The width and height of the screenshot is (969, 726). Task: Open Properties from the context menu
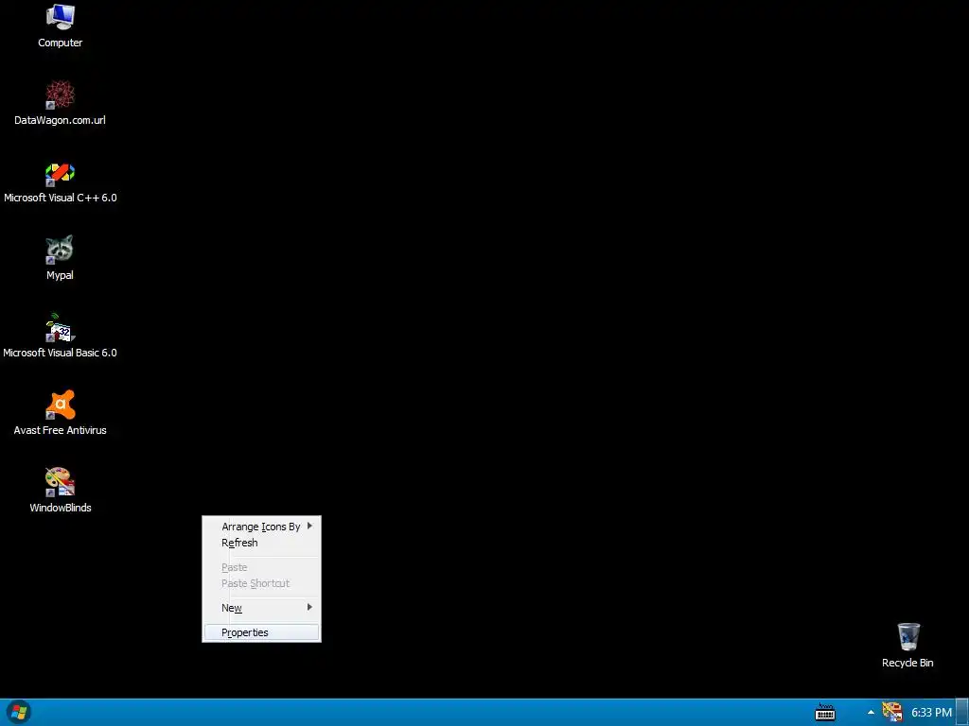[261, 632]
